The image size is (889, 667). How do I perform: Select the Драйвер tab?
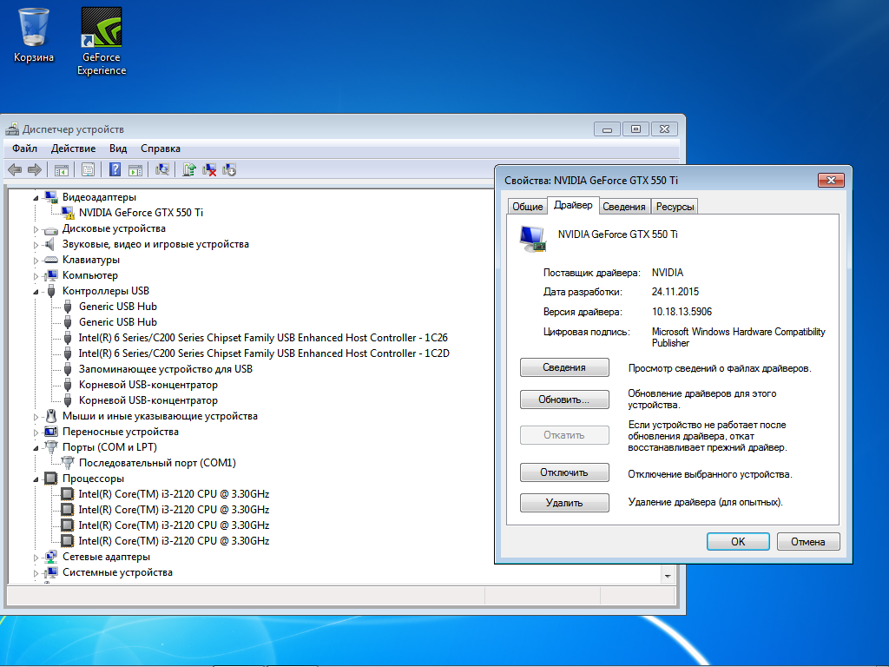573,205
